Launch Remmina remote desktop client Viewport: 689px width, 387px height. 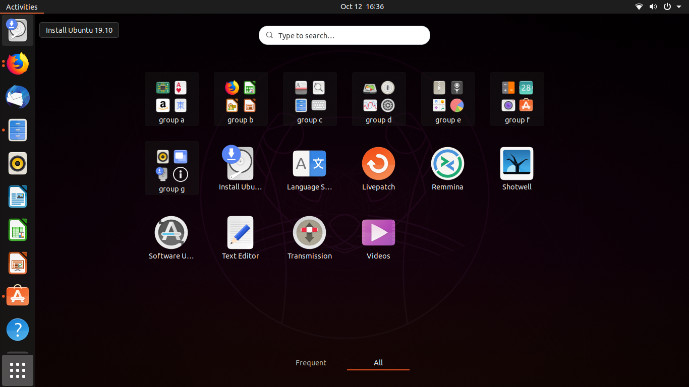coord(447,168)
